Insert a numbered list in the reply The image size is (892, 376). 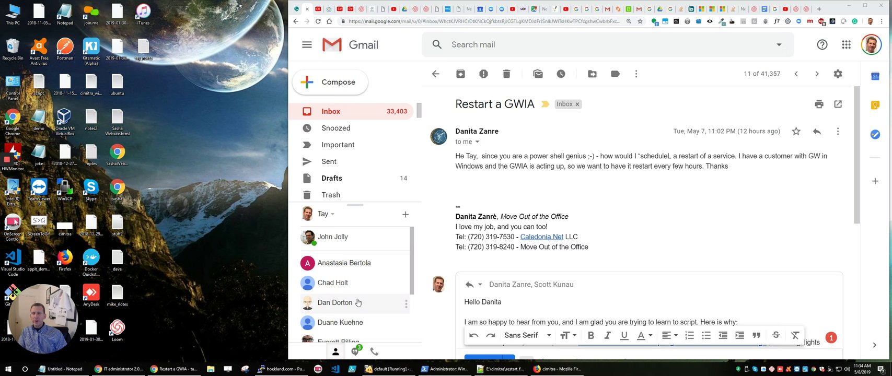click(x=689, y=335)
